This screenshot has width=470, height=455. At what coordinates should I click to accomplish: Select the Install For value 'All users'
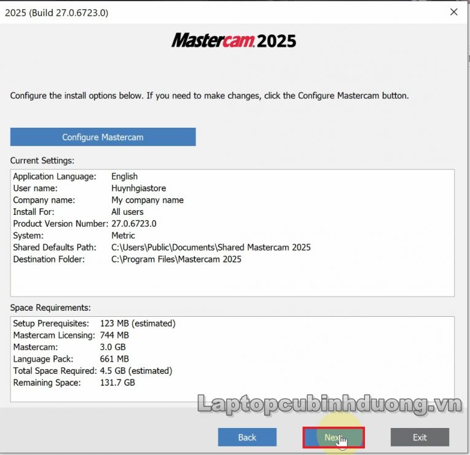tap(127, 212)
